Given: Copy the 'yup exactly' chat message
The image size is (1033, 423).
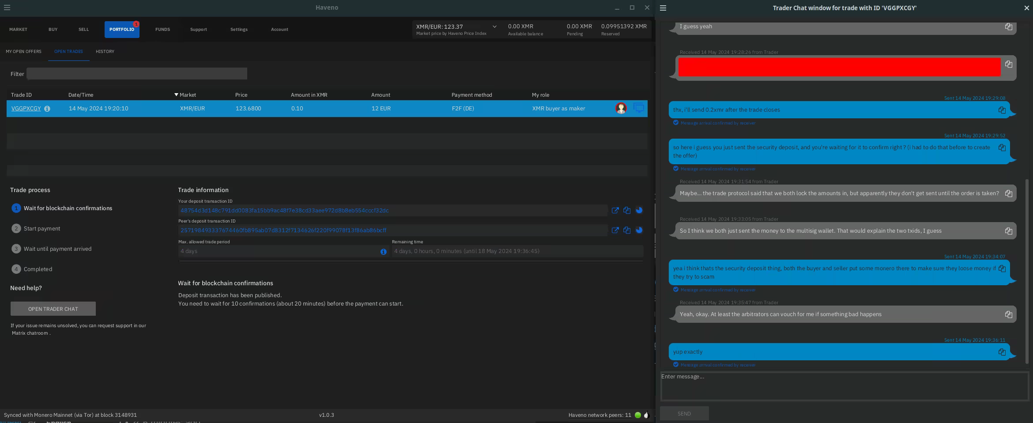Looking at the screenshot, I should tap(1002, 352).
